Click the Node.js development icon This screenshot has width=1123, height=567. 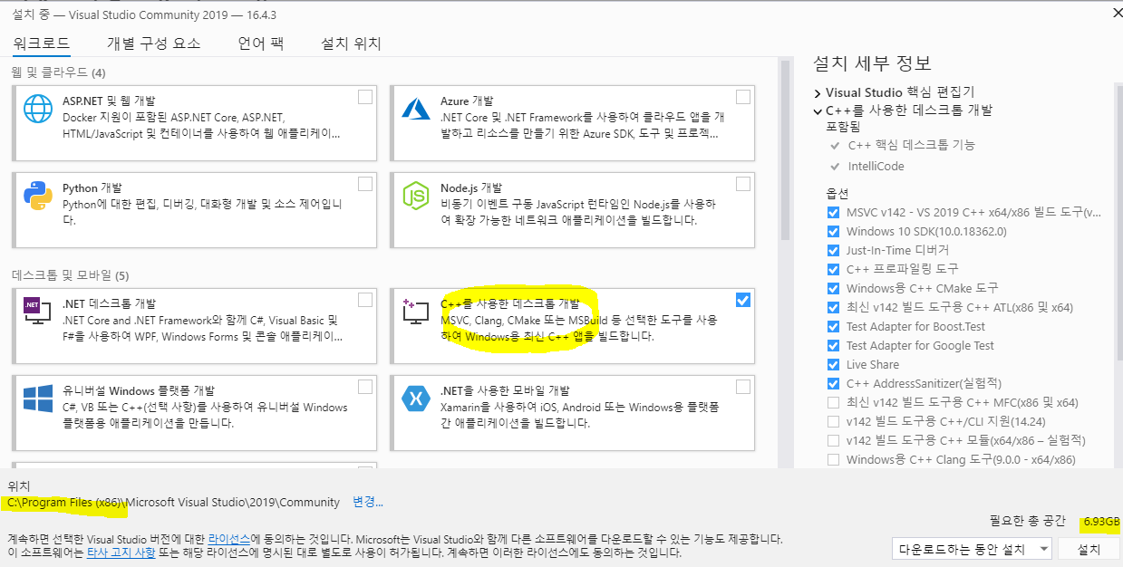(x=415, y=195)
